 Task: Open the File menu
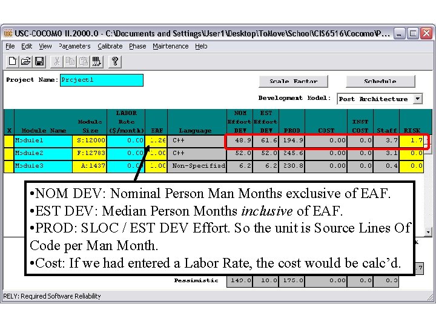pos(10,46)
